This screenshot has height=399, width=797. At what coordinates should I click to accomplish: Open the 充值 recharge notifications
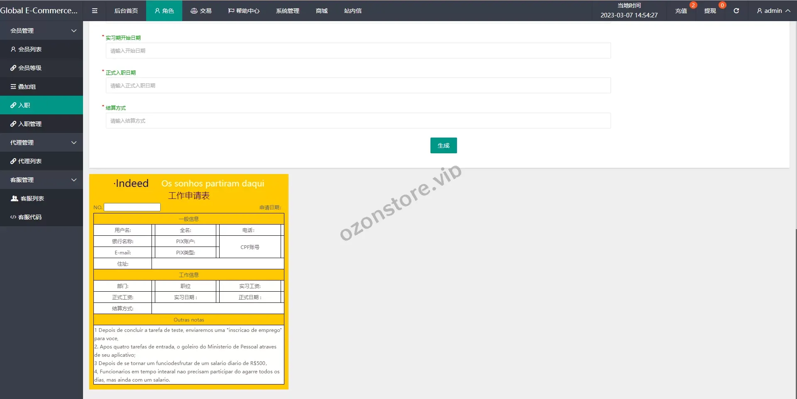tap(681, 11)
